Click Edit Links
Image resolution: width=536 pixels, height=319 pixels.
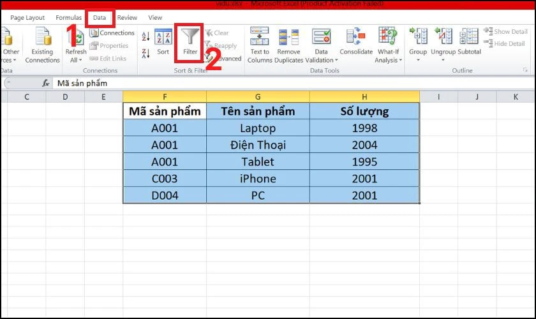click(x=108, y=59)
